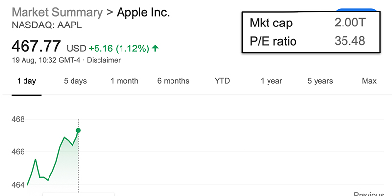Open the Disclaimer link
The image size is (392, 196).
(x=104, y=60)
